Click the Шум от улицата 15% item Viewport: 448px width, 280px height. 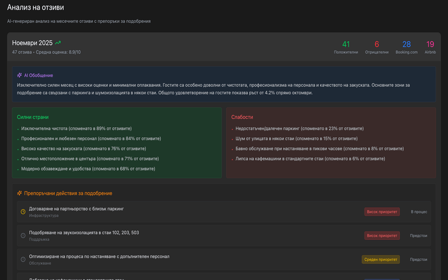296,138
